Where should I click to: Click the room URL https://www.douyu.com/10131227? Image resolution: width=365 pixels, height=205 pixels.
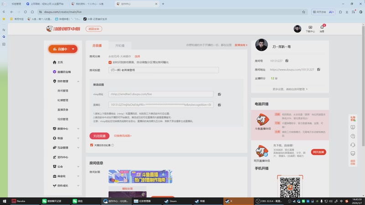[292, 70]
